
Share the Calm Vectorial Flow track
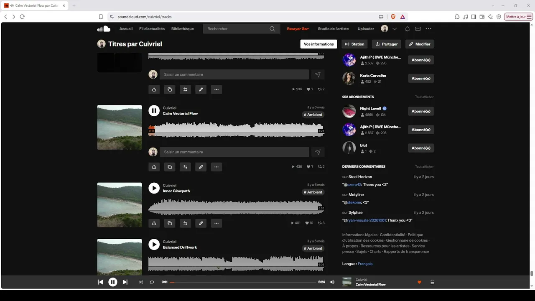pyautogui.click(x=154, y=167)
